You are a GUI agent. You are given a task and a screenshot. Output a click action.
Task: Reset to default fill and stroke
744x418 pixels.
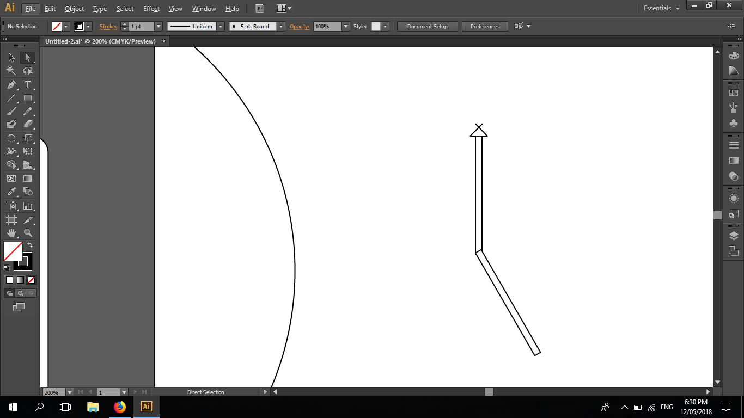(x=7, y=268)
